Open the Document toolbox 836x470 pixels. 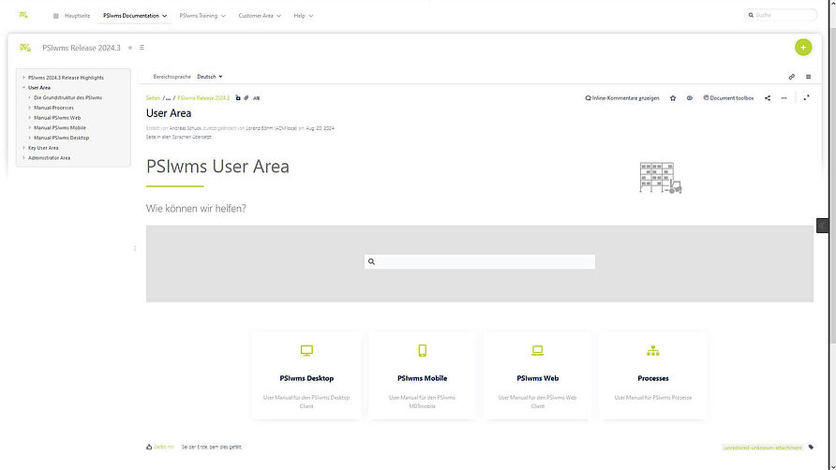click(x=728, y=98)
